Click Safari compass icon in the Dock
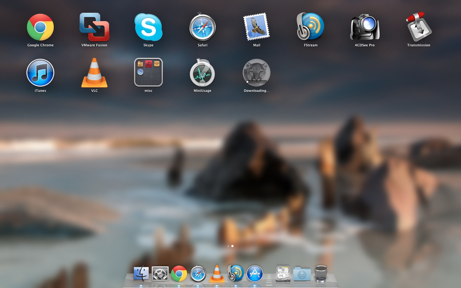The width and height of the screenshot is (461, 288). (x=198, y=274)
